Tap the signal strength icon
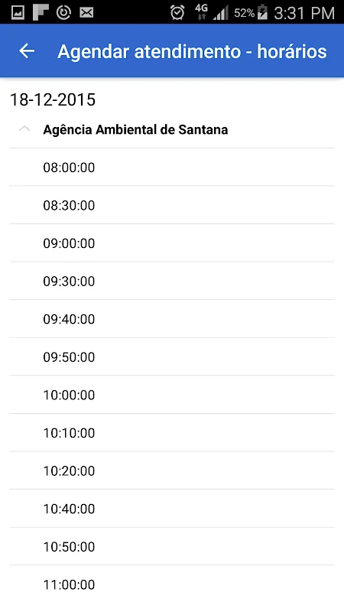Image resolution: width=344 pixels, height=612 pixels. coord(221,13)
